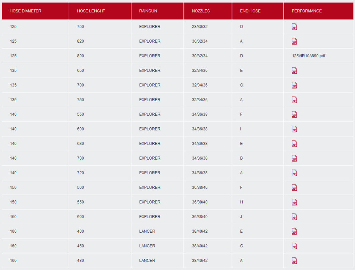The width and height of the screenshot is (355, 270).
Task: Open the 125VIR10A890.pdf link
Action: (x=308, y=56)
